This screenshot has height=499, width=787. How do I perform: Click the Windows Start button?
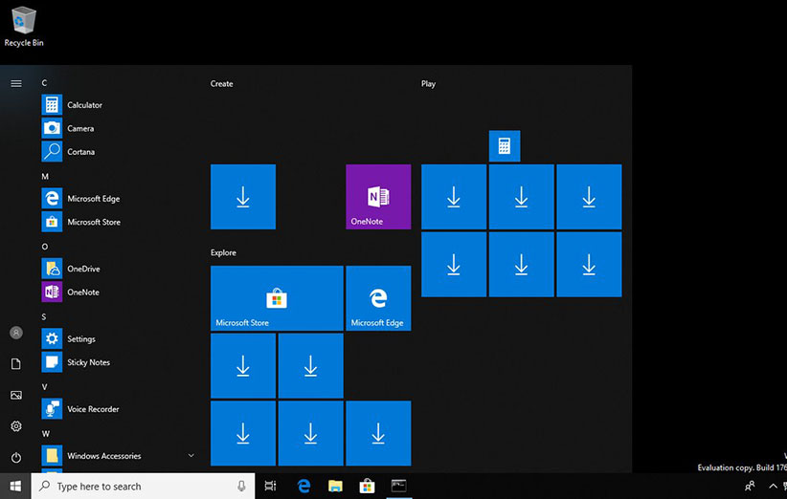pos(15,486)
